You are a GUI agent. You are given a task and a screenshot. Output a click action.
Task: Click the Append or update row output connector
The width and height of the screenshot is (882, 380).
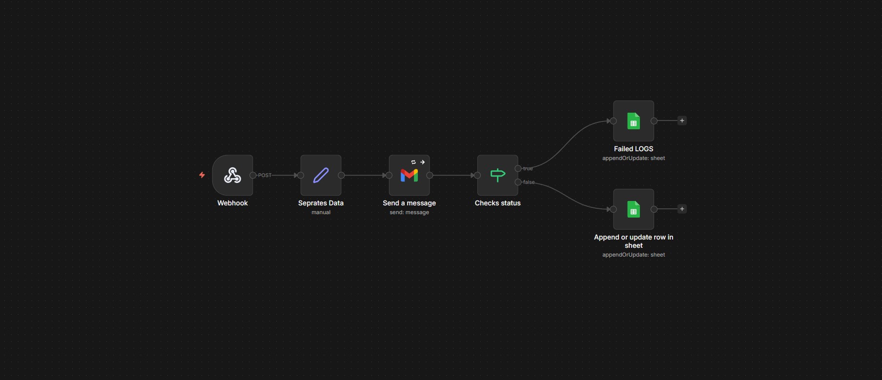(654, 209)
